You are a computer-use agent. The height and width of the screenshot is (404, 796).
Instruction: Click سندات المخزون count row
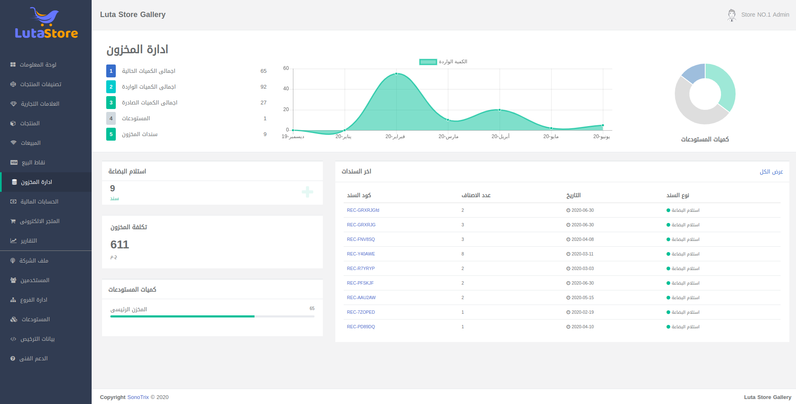tap(186, 134)
